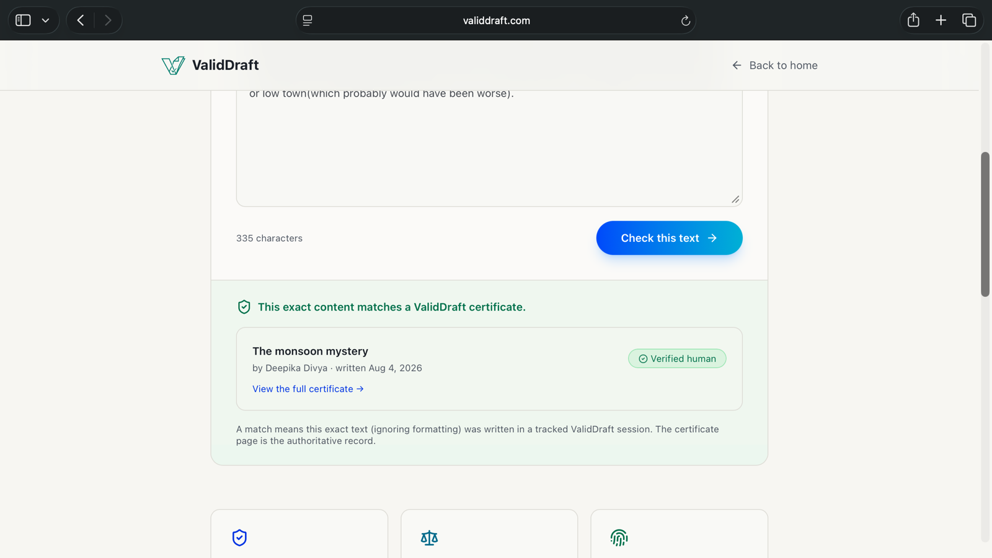Screen dimensions: 992x558
Task: Open View the full certificate link
Action: click(x=308, y=389)
